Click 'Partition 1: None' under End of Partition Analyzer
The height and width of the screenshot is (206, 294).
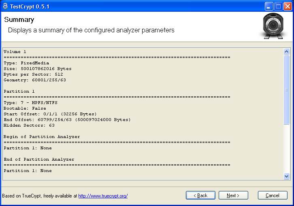click(28, 171)
